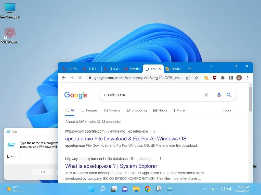The image size is (261, 195).
Task: Open epsetup.exe File Download & Fix link
Action: coord(126,139)
